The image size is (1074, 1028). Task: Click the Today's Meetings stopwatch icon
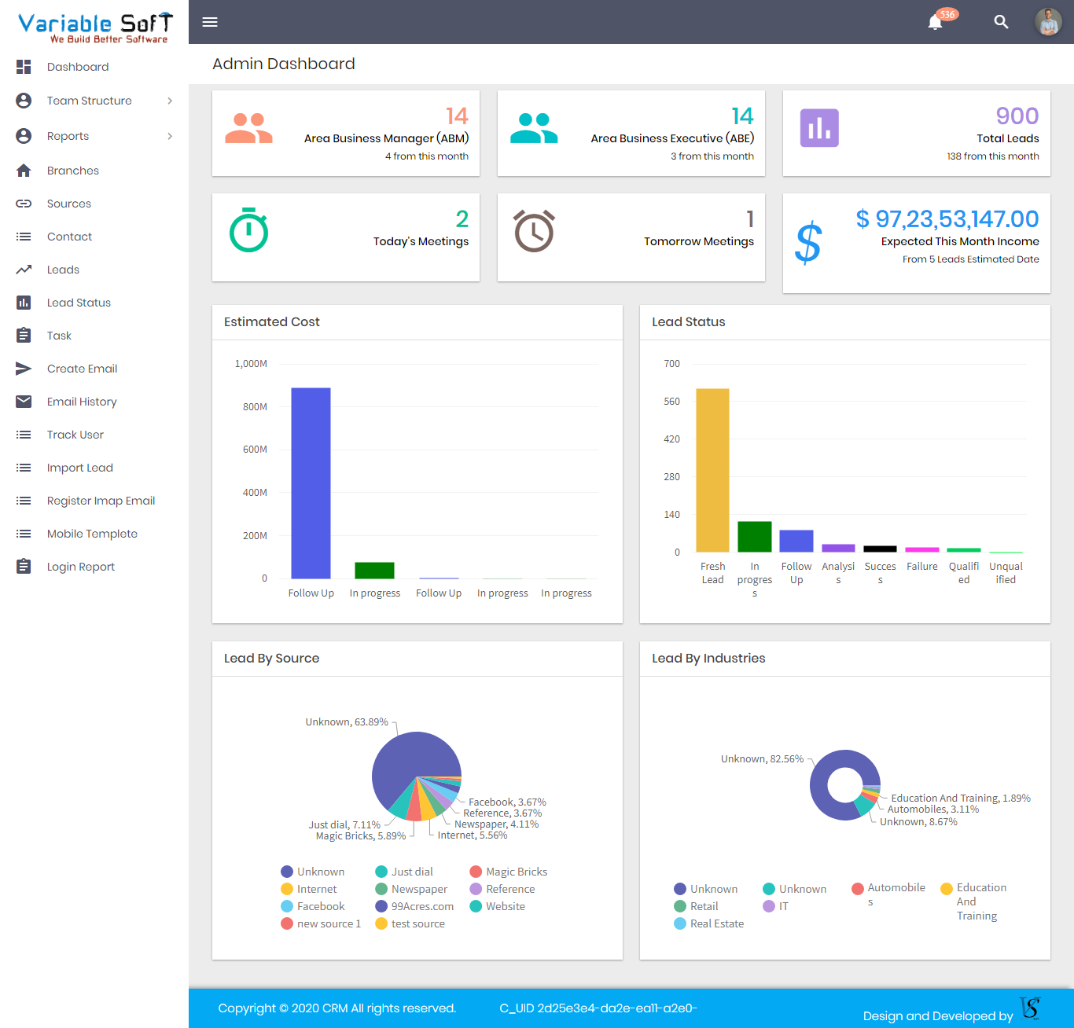point(248,230)
